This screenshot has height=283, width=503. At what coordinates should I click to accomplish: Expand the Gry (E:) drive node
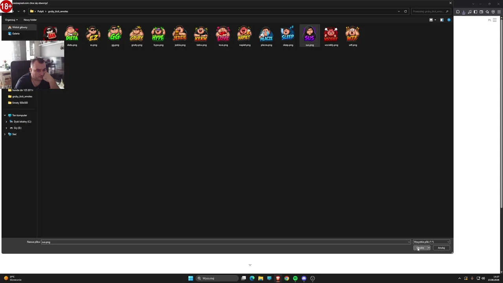[x=6, y=128]
